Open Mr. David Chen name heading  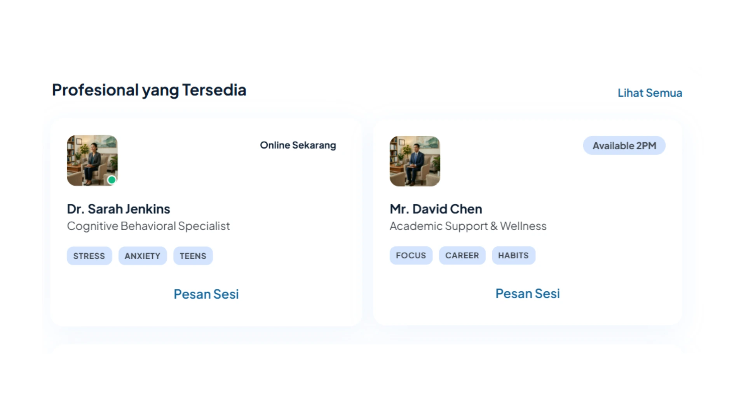point(436,209)
